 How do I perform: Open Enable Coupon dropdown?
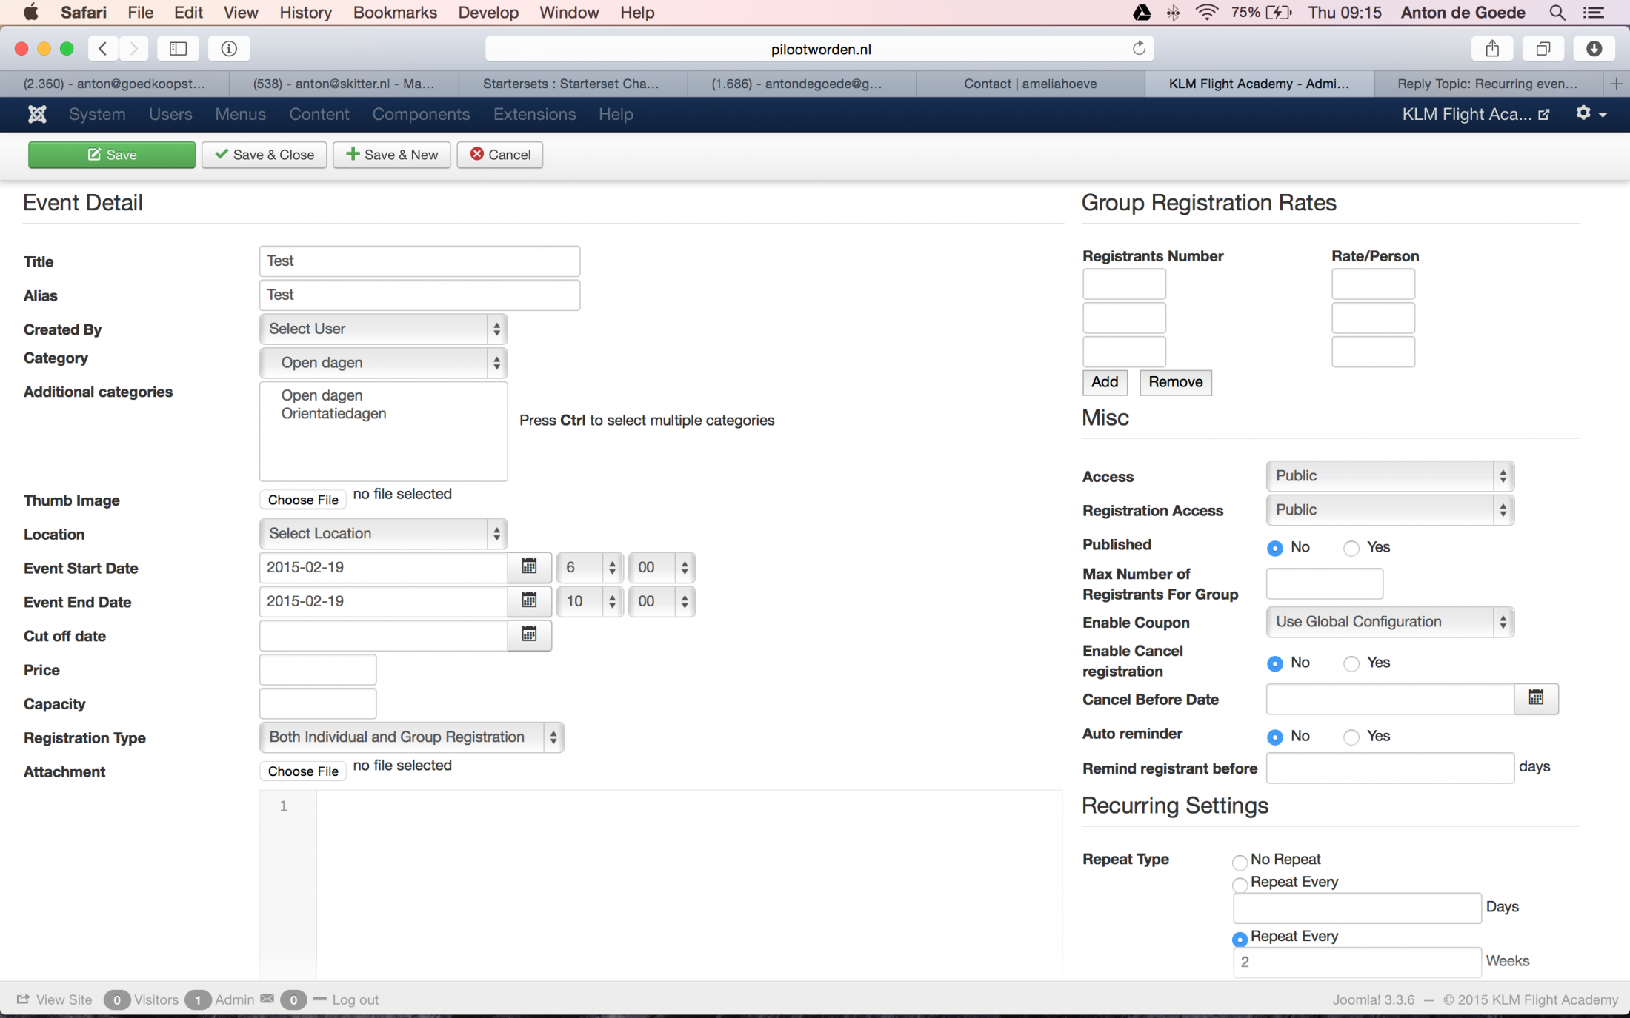pos(1389,622)
